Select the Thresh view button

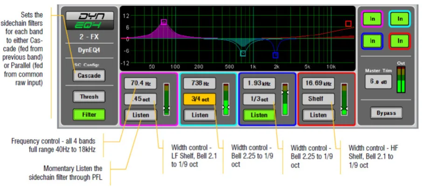tap(89, 97)
